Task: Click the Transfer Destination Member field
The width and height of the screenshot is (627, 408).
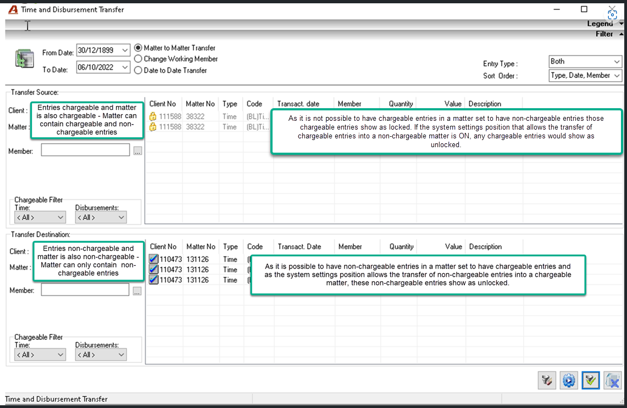Action: coord(85,290)
